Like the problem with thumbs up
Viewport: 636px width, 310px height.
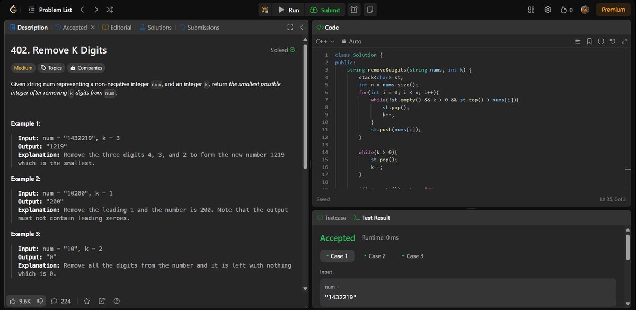click(x=21, y=301)
